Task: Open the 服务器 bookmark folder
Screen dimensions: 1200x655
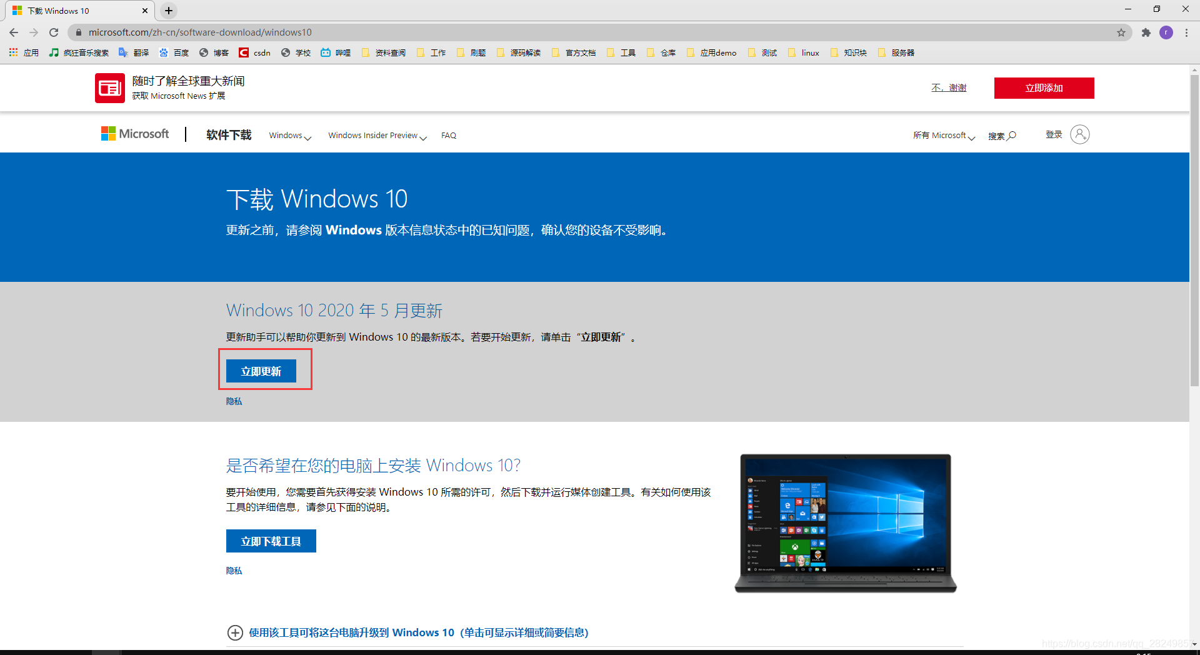Action: point(896,52)
